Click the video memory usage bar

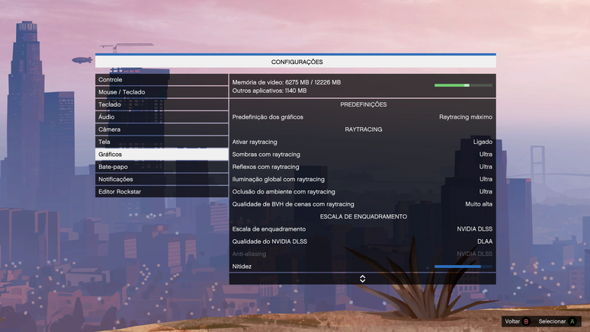click(x=463, y=85)
